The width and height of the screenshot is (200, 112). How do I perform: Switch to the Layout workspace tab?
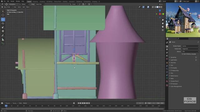click(29, 2)
